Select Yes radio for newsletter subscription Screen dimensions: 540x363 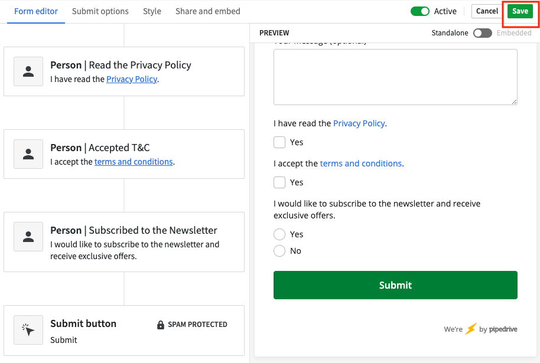click(x=279, y=234)
